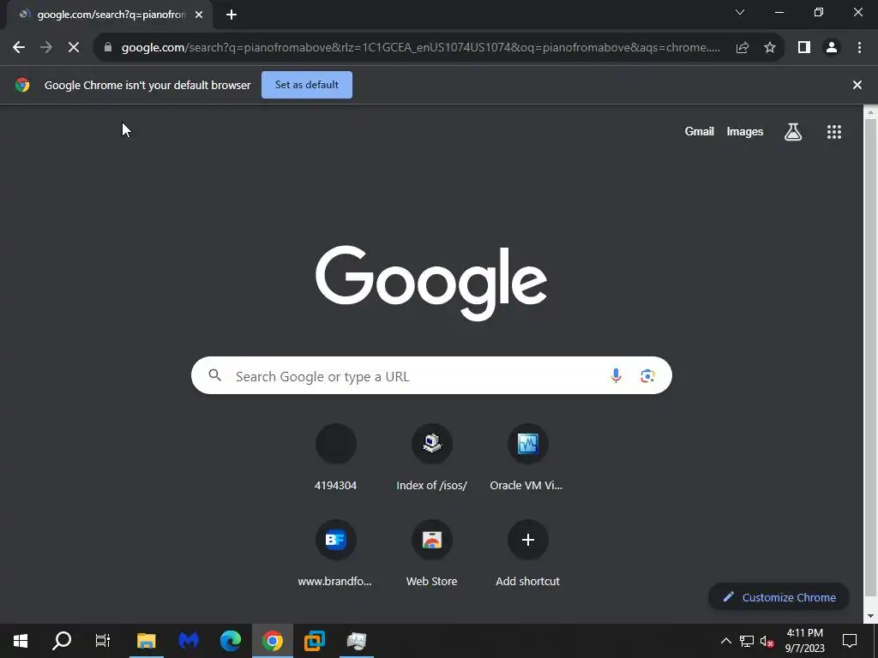Open Windows notification center
The width and height of the screenshot is (878, 658).
[850, 641]
